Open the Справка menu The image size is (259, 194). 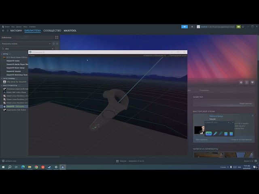(x=32, y=27)
